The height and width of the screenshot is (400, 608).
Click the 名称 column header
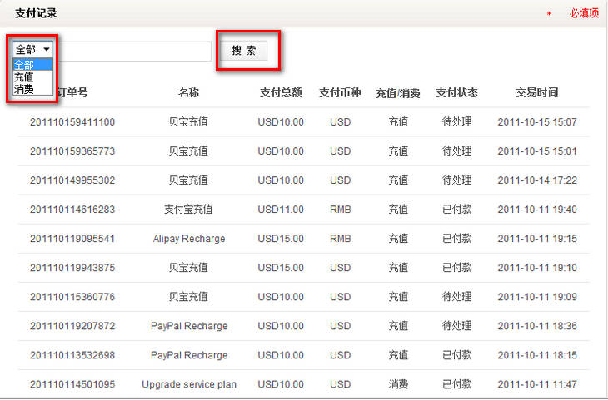188,92
